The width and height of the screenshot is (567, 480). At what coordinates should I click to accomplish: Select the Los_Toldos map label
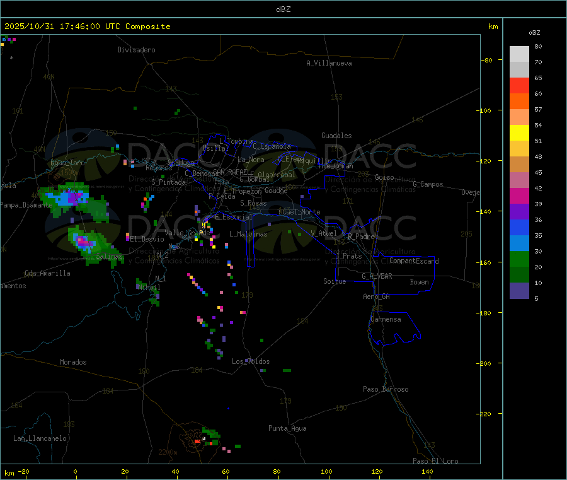click(251, 361)
